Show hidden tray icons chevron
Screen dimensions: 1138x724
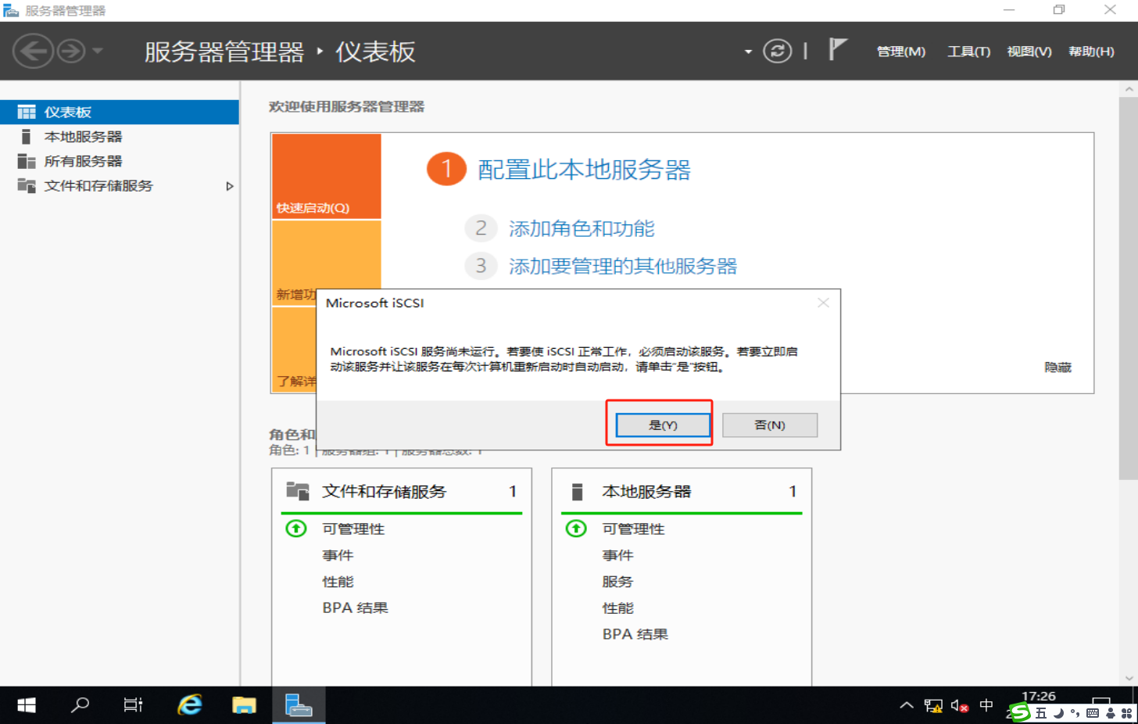click(907, 705)
